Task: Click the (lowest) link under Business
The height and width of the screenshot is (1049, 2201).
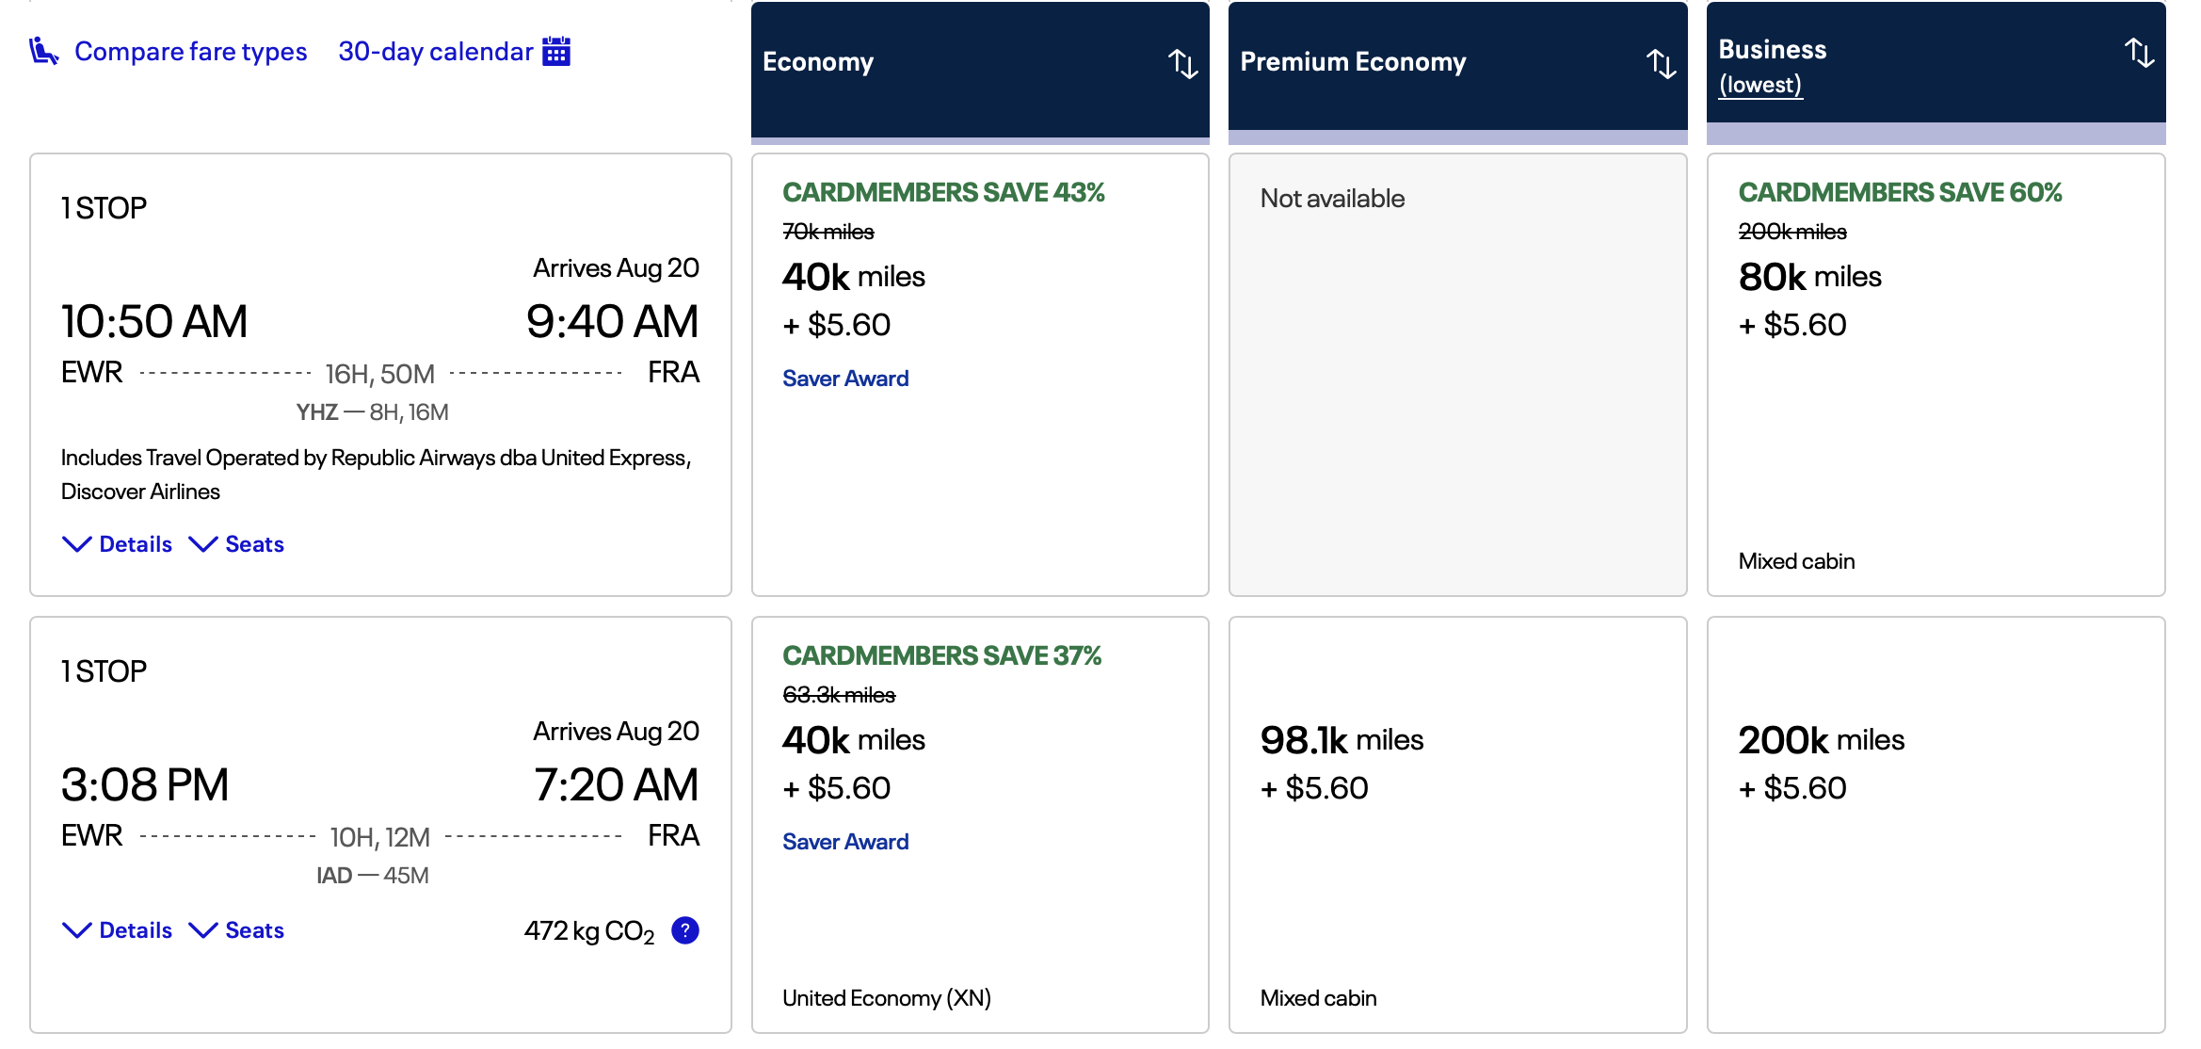Action: click(x=1759, y=85)
